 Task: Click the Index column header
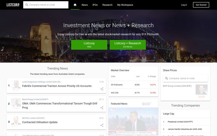113,76
